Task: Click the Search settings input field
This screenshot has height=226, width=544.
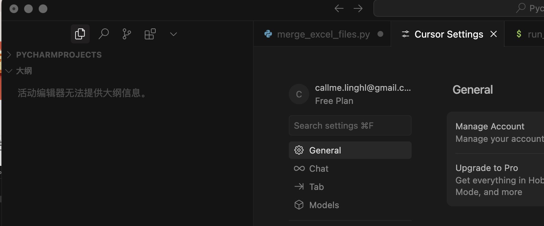Action: 350,126
